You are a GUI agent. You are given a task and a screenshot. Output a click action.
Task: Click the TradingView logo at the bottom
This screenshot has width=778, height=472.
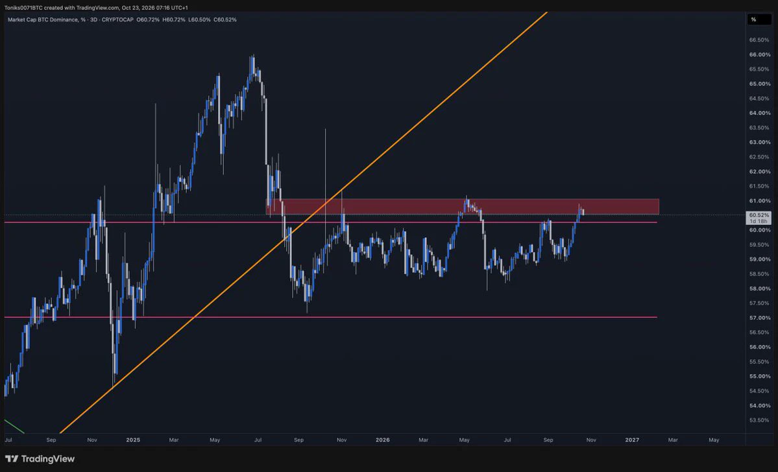(40, 459)
